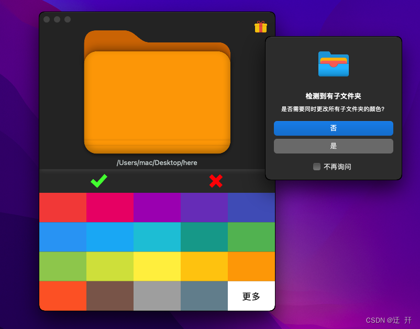Cancel using the red X icon

tap(215, 181)
